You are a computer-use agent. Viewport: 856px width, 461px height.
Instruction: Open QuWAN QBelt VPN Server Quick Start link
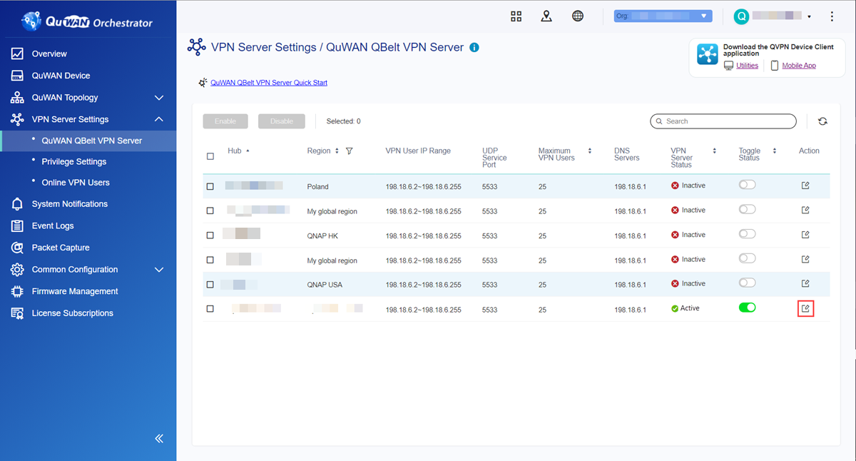(269, 83)
